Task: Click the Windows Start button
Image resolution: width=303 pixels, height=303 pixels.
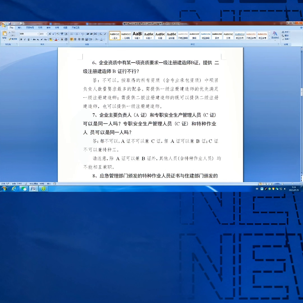Action: (4, 189)
